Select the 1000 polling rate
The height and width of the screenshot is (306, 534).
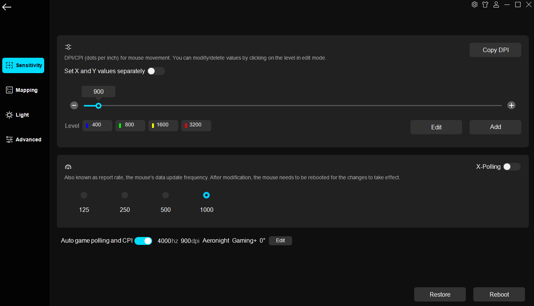[x=206, y=195]
